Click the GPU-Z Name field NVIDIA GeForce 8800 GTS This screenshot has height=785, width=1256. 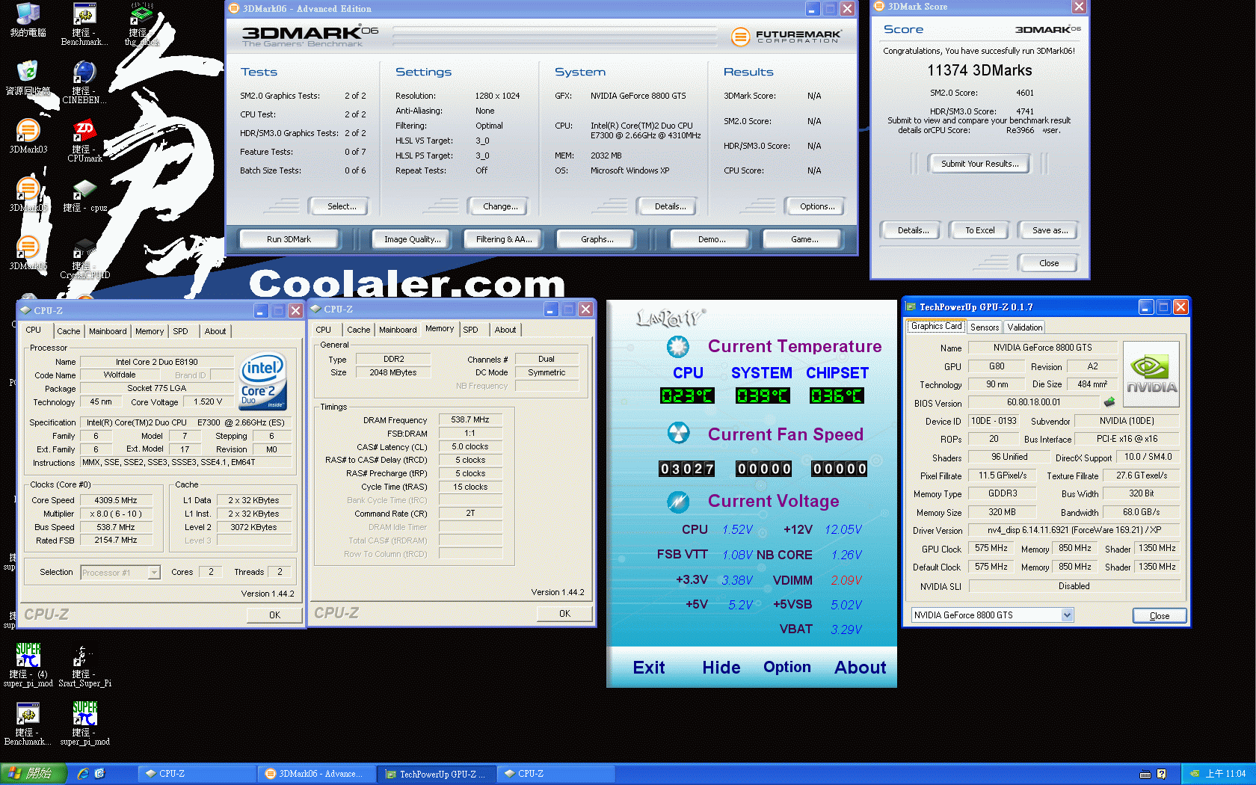click(1042, 348)
